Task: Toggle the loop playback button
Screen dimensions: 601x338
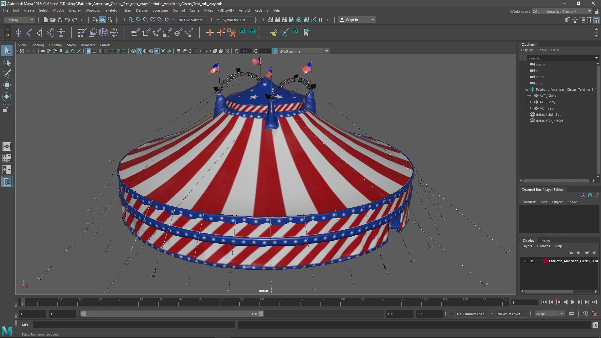Action: (x=572, y=314)
